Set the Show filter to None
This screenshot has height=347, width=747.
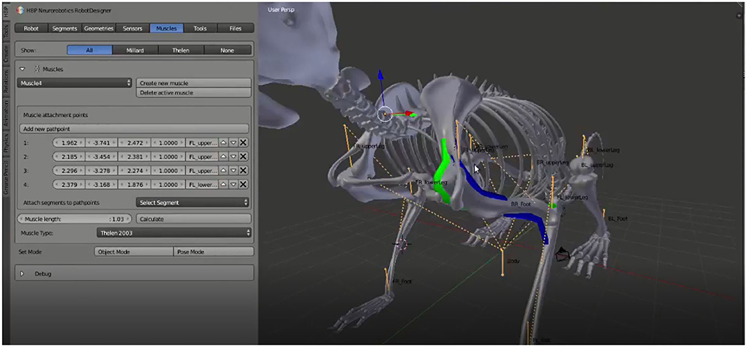(x=228, y=50)
